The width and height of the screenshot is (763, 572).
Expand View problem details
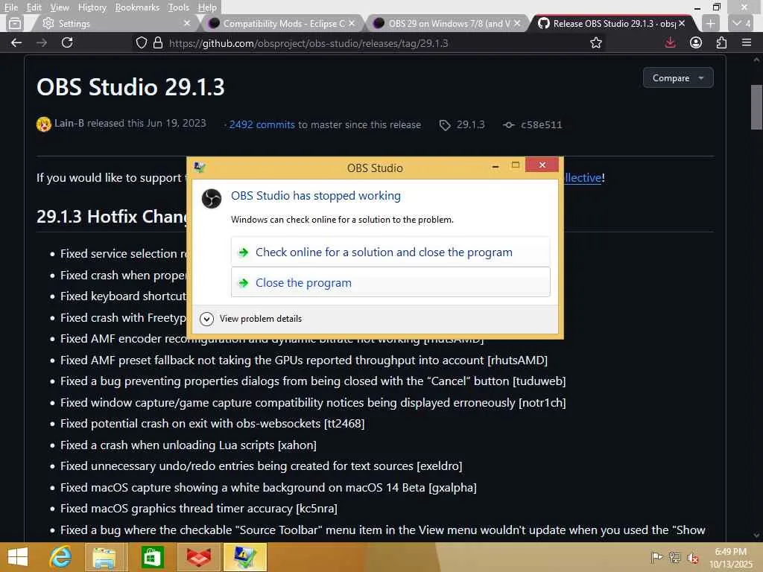click(251, 319)
